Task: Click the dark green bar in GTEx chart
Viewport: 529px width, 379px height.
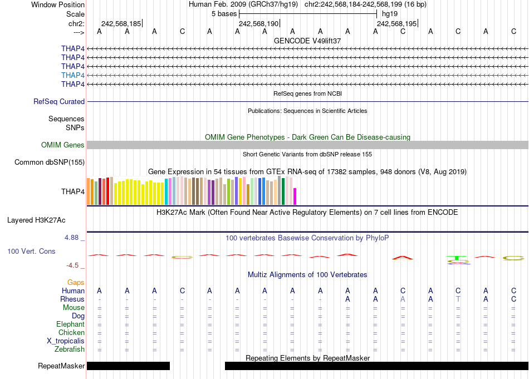Action: (x=283, y=191)
